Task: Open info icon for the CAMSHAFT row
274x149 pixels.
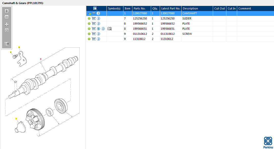Action: [98, 13]
